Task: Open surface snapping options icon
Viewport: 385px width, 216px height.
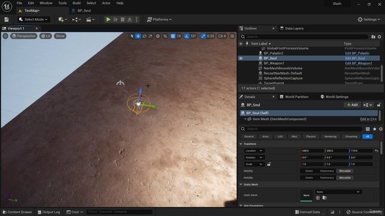Action: click(165, 36)
